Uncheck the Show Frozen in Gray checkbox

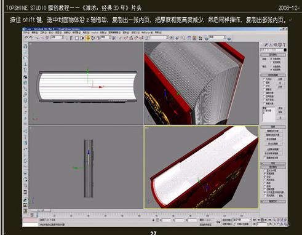pyautogui.click(x=265, y=192)
